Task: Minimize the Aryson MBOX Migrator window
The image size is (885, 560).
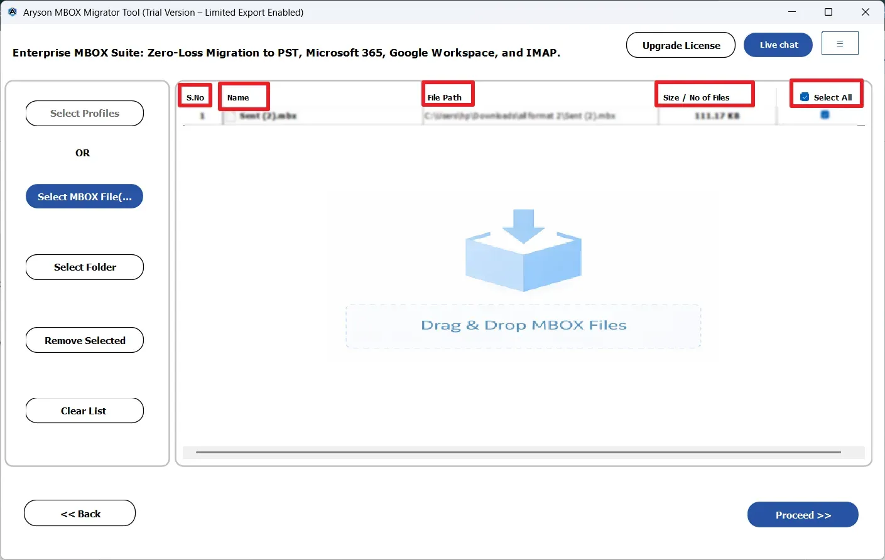Action: click(x=792, y=12)
